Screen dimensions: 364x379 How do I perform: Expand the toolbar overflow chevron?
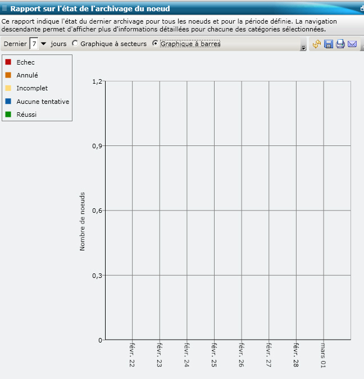tap(303, 48)
